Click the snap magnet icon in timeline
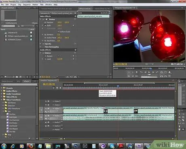This screenshot has height=149, width=186. point(53,88)
